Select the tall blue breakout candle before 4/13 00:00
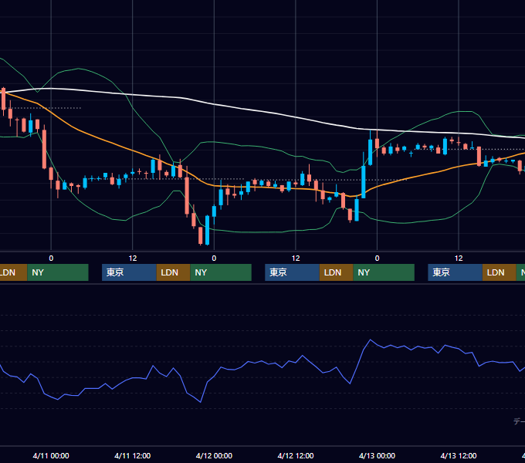This screenshot has width=525, height=463. pyautogui.click(x=364, y=182)
